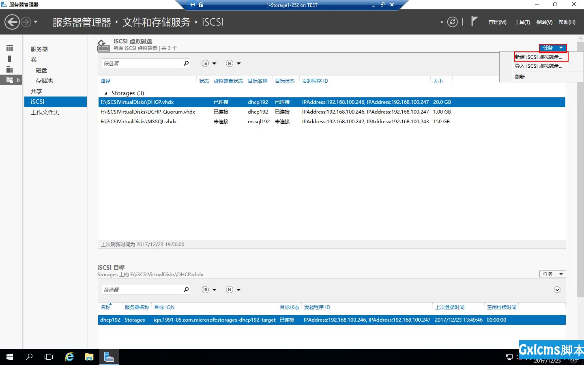Click the back navigation arrow

12,22
